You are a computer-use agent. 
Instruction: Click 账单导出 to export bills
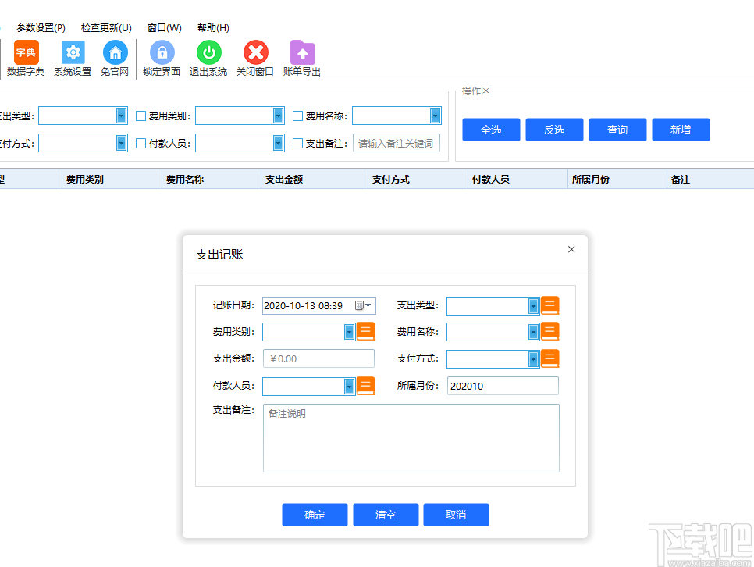click(x=302, y=58)
